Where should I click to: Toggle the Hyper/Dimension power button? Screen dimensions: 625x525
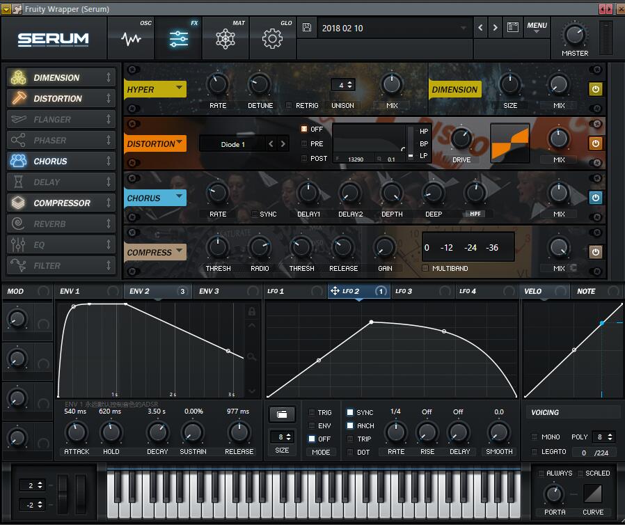tap(595, 89)
